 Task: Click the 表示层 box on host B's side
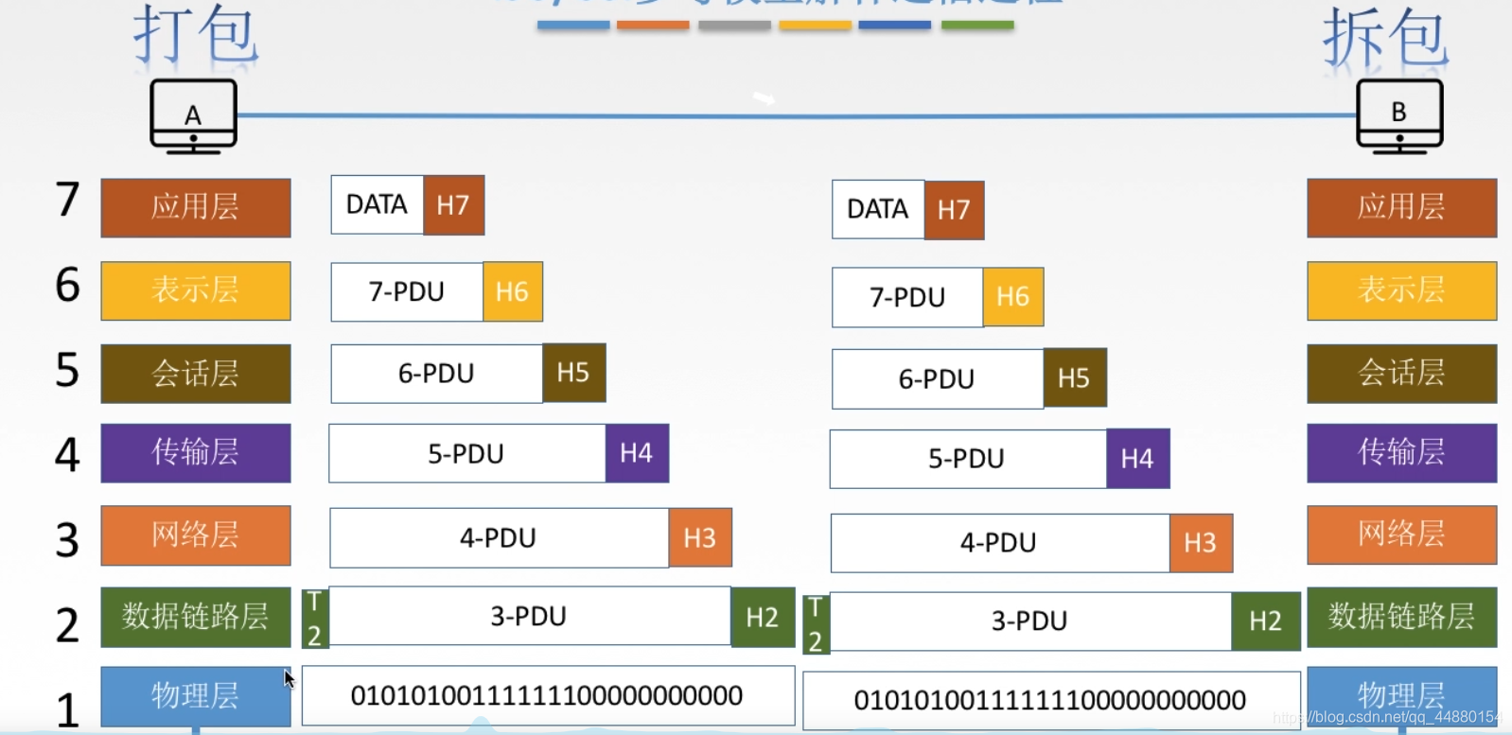click(1402, 290)
